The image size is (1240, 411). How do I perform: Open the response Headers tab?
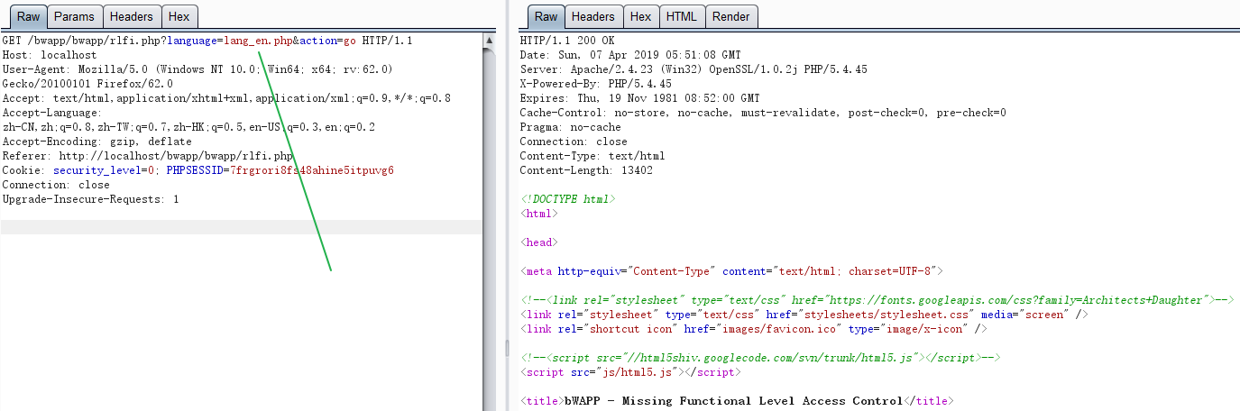click(x=592, y=16)
